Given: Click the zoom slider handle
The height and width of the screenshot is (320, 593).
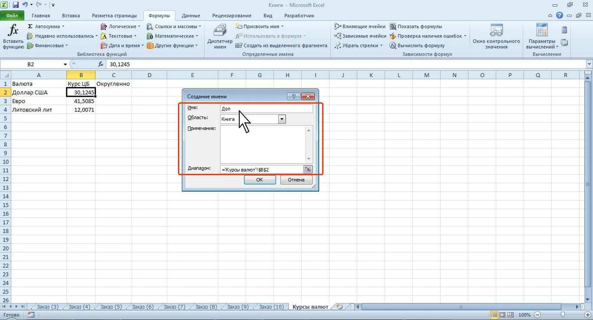Looking at the screenshot, I should coord(563,315).
